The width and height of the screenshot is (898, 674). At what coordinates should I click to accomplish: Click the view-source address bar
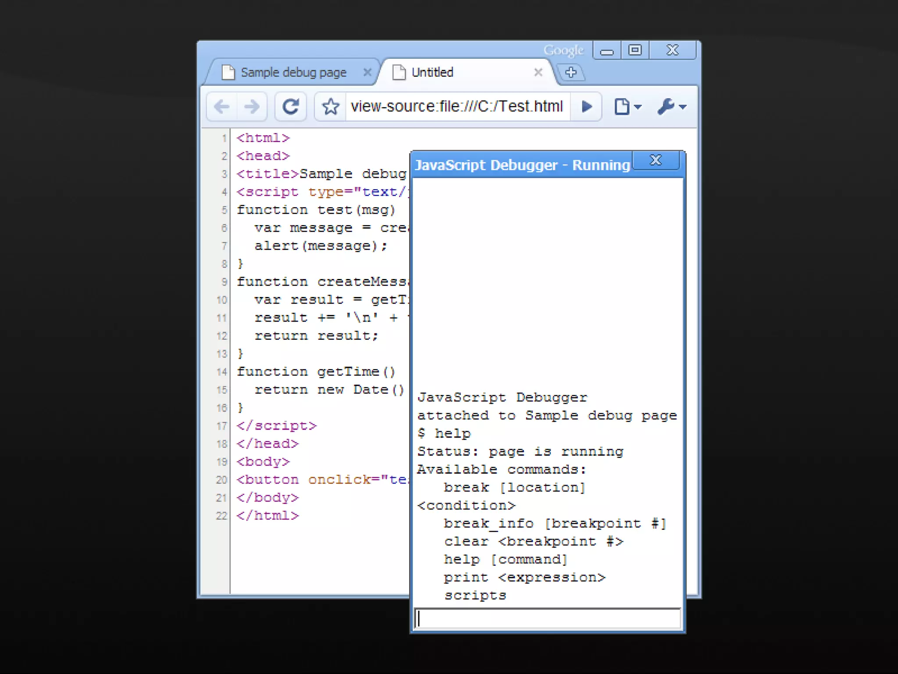(x=456, y=107)
